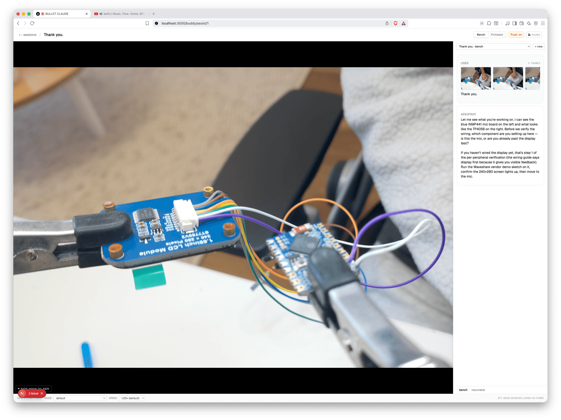
Task: Open the third partially visible frame thumbnail
Action: [533, 78]
